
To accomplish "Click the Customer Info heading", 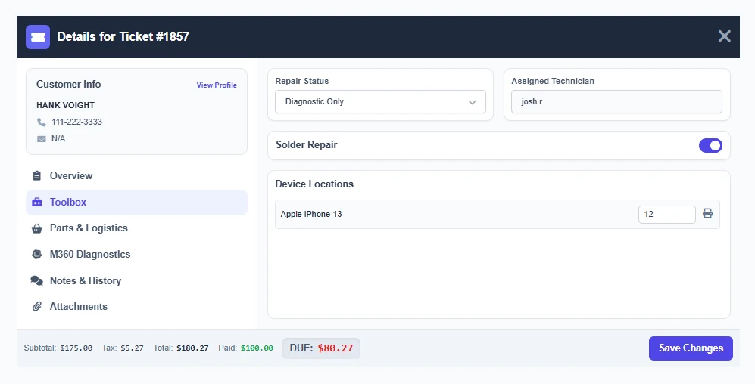I will point(69,85).
